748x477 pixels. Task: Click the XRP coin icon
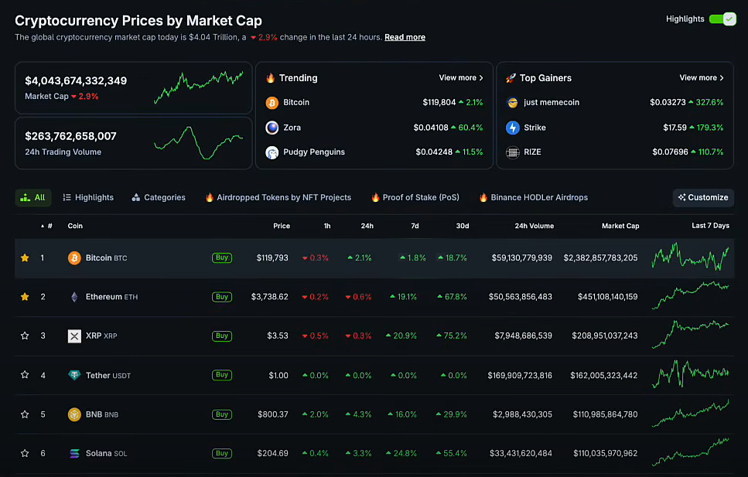pyautogui.click(x=74, y=336)
